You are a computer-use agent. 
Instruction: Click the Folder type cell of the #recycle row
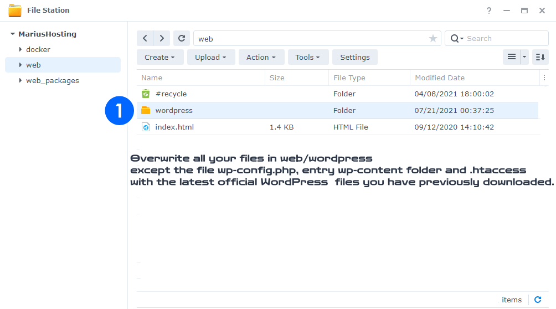(344, 94)
